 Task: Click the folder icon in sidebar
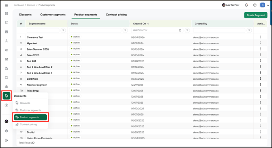[x=6, y=78]
